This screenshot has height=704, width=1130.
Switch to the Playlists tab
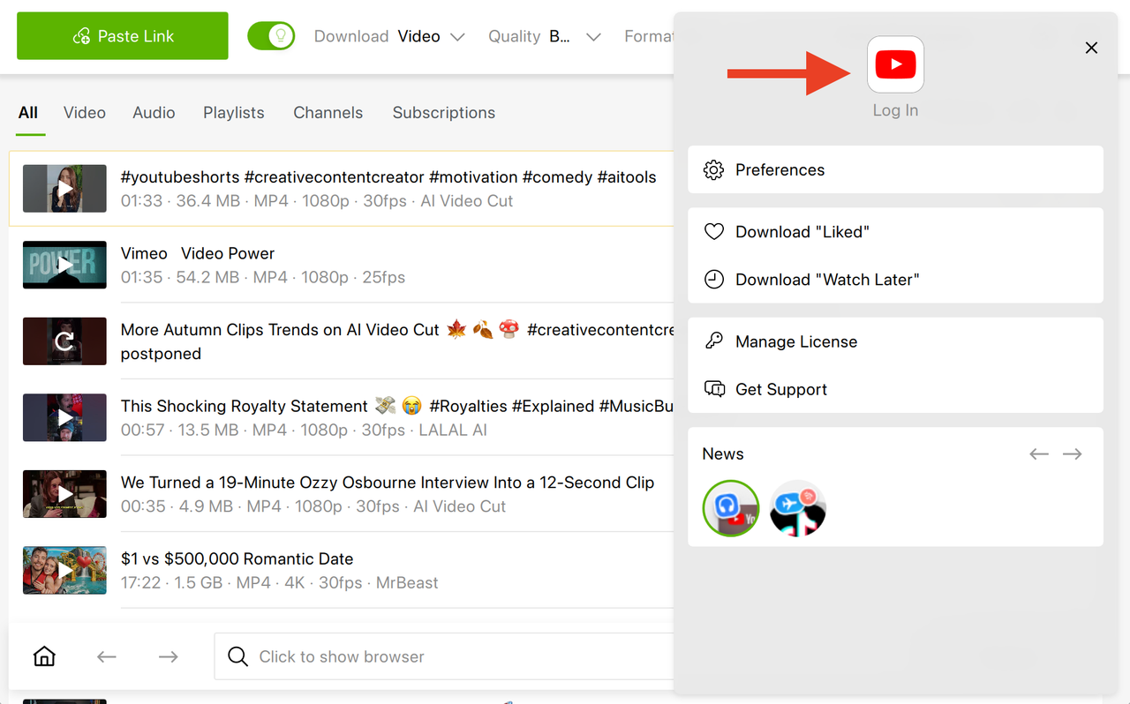[234, 113]
